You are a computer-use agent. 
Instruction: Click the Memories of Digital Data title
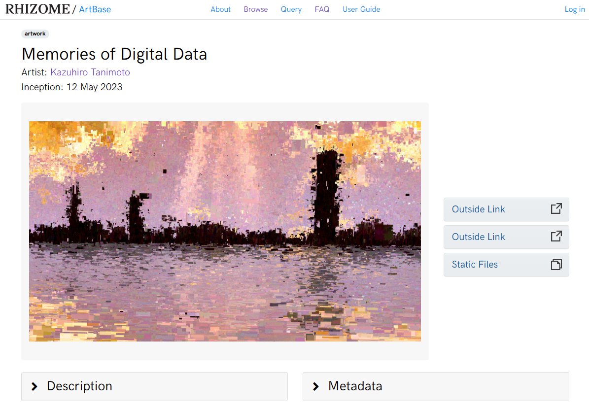pyautogui.click(x=114, y=54)
